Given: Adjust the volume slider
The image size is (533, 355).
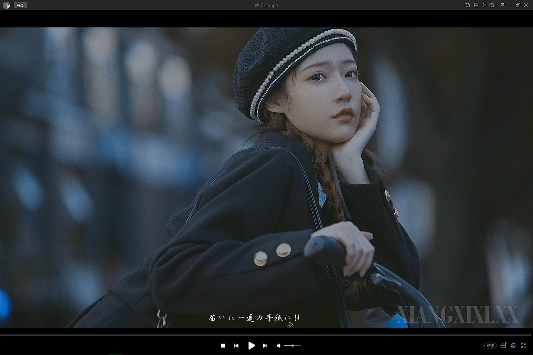Looking at the screenshot, I should click(292, 345).
